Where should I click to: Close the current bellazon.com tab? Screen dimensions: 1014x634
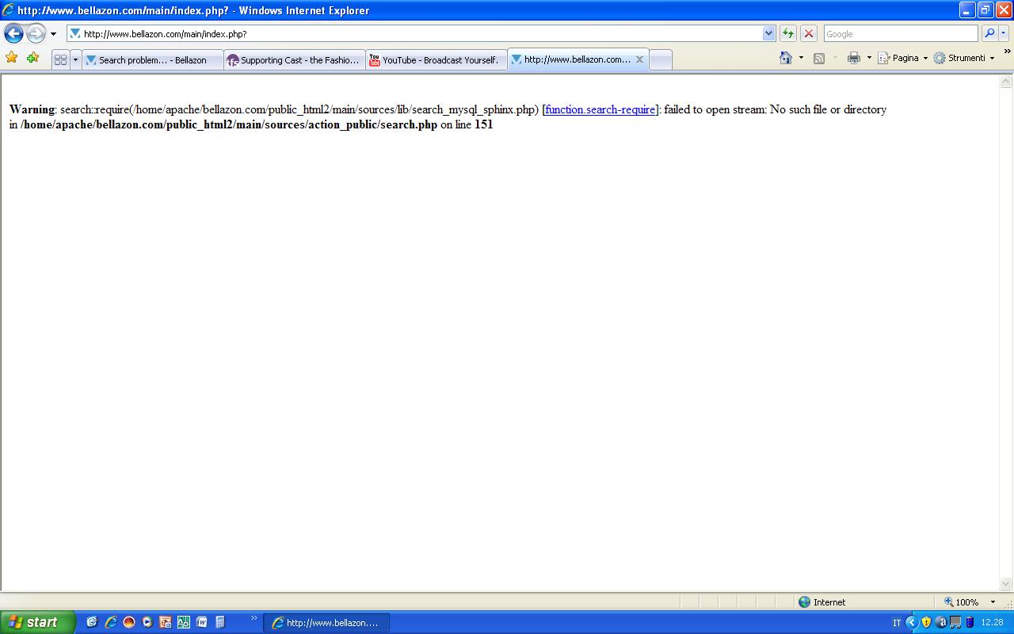click(x=639, y=59)
